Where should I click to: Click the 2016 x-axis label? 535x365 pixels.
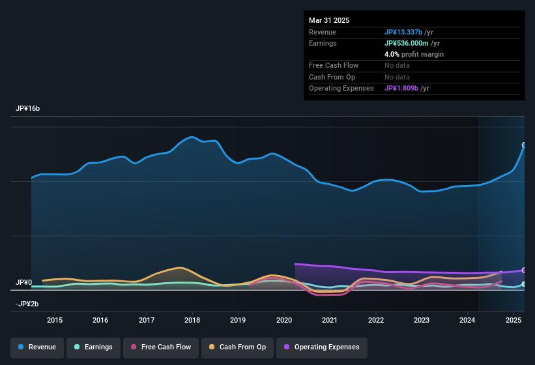(100, 320)
